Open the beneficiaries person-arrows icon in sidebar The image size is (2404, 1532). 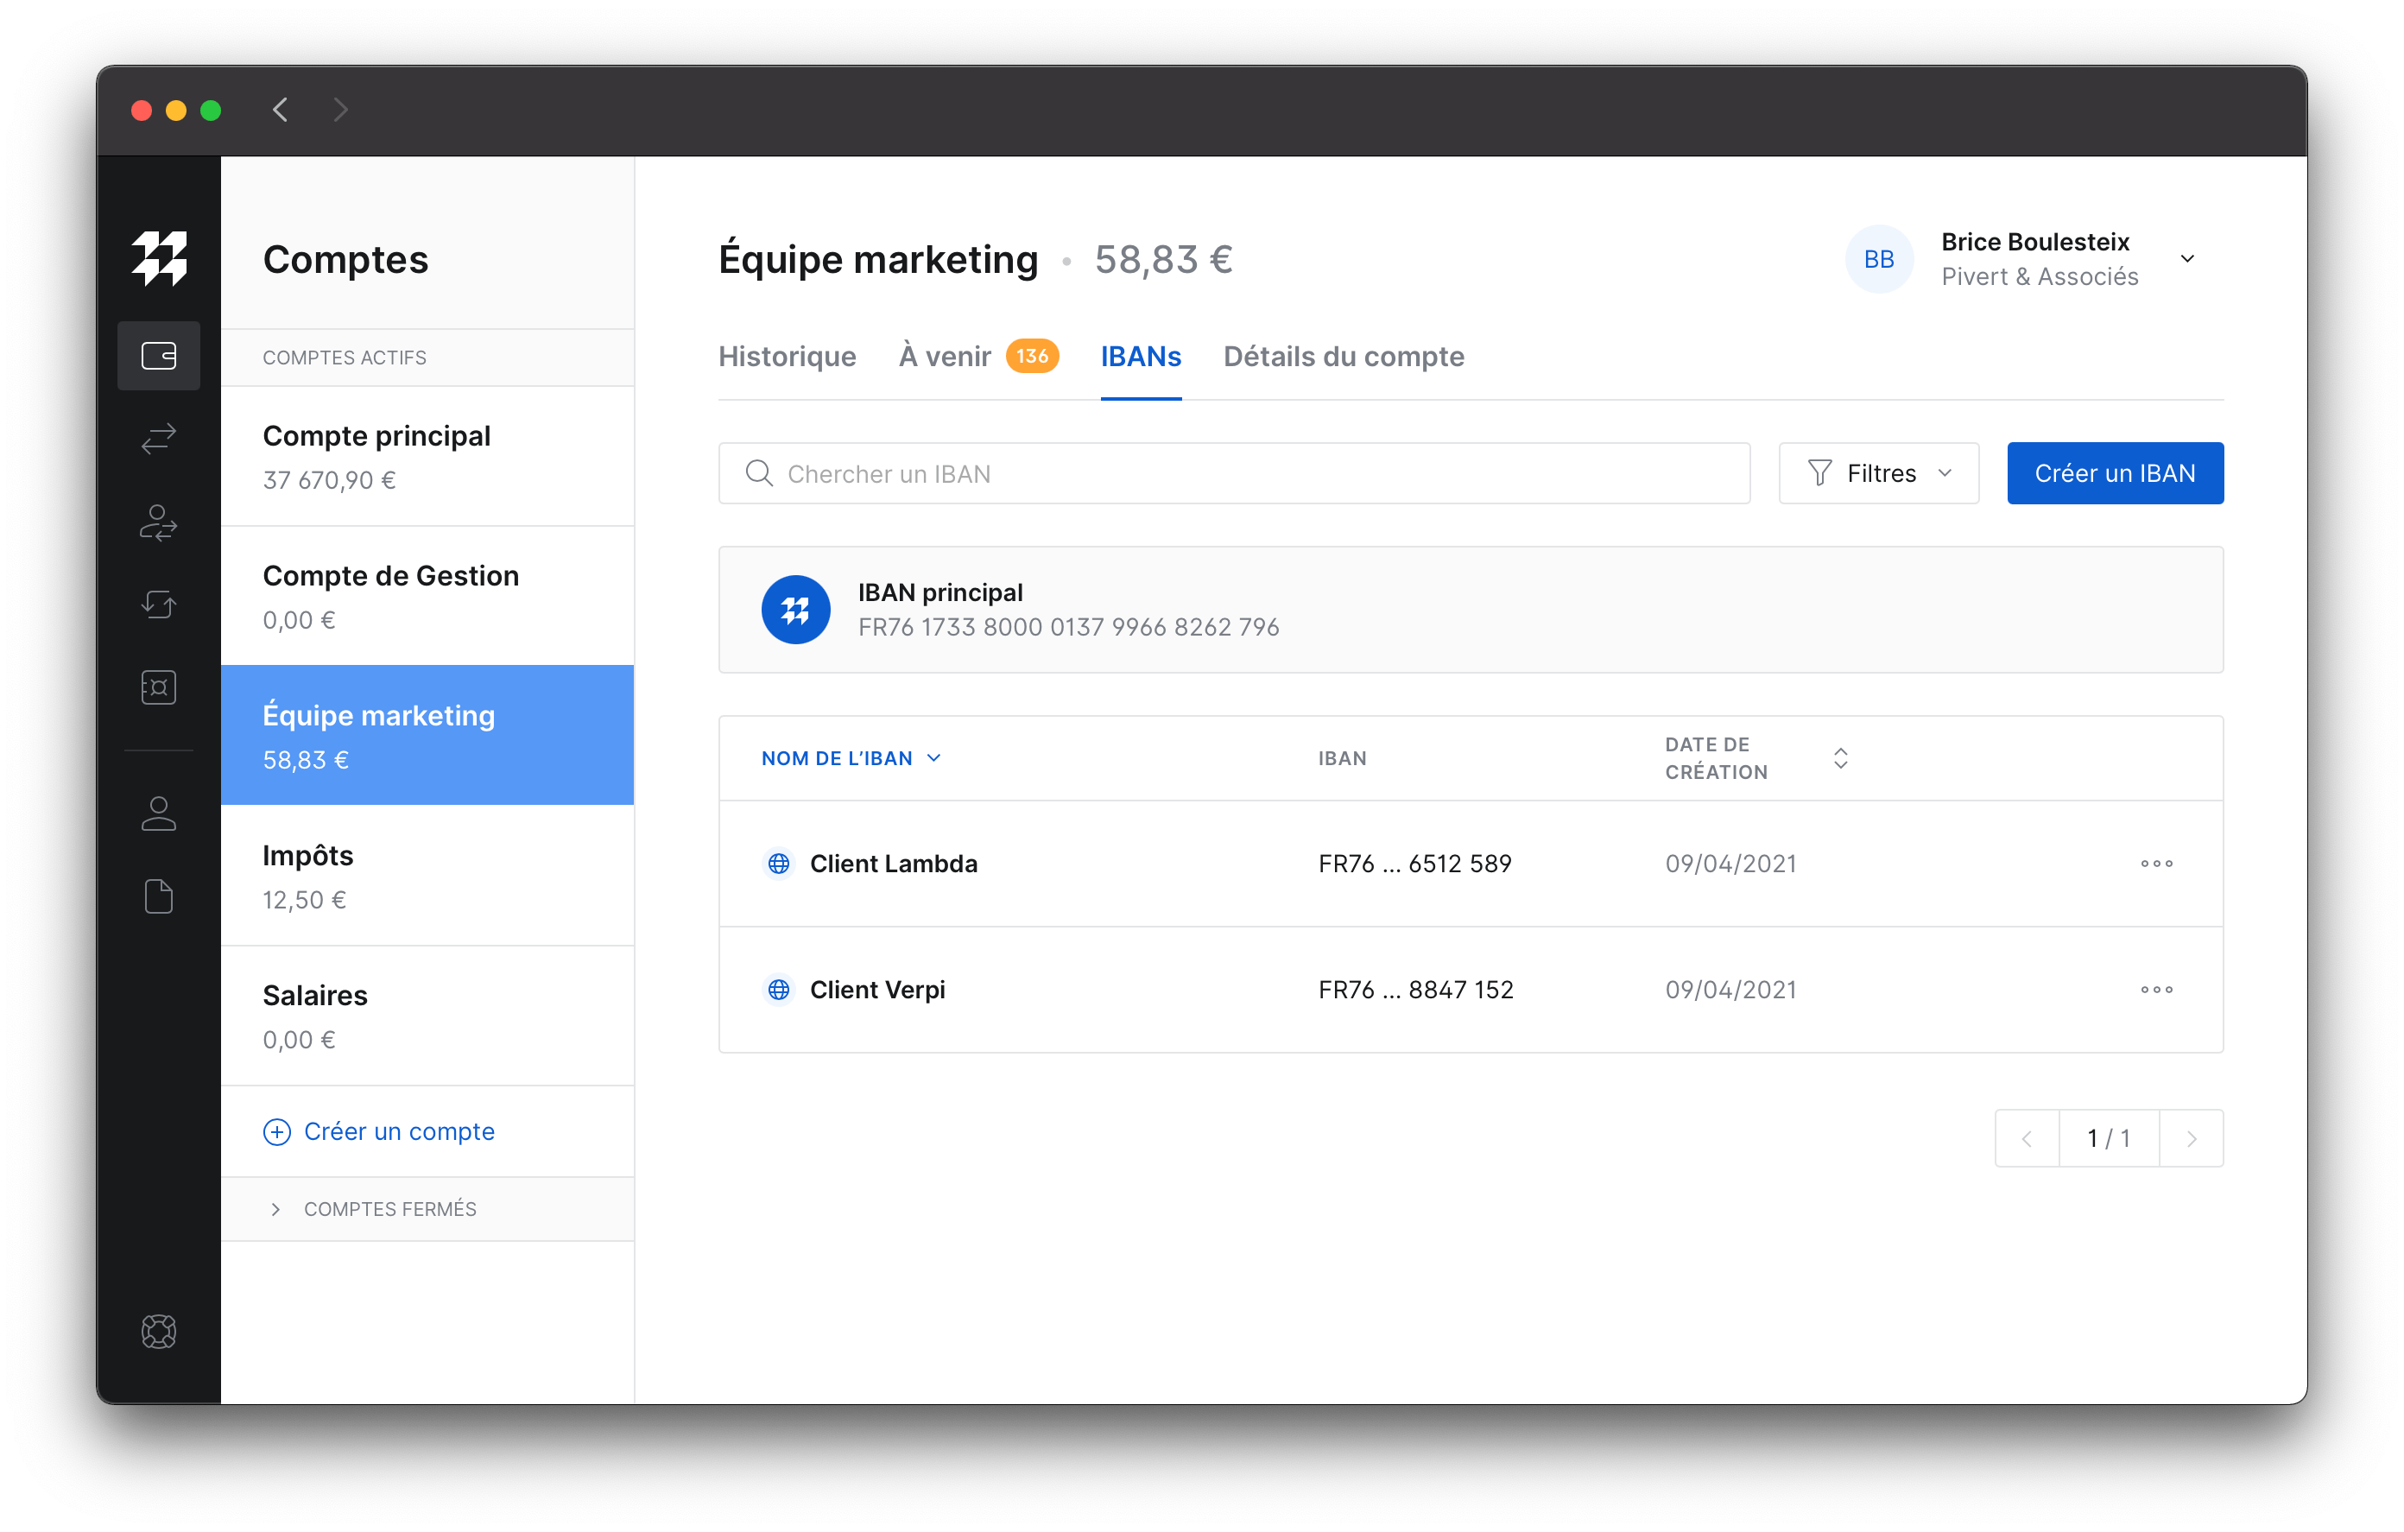point(159,522)
